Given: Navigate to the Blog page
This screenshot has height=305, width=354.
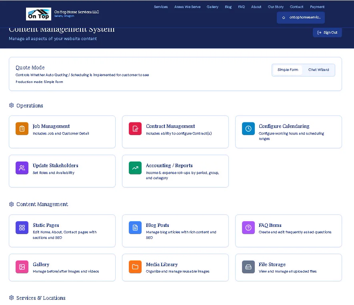Looking at the screenshot, I should click(x=228, y=7).
